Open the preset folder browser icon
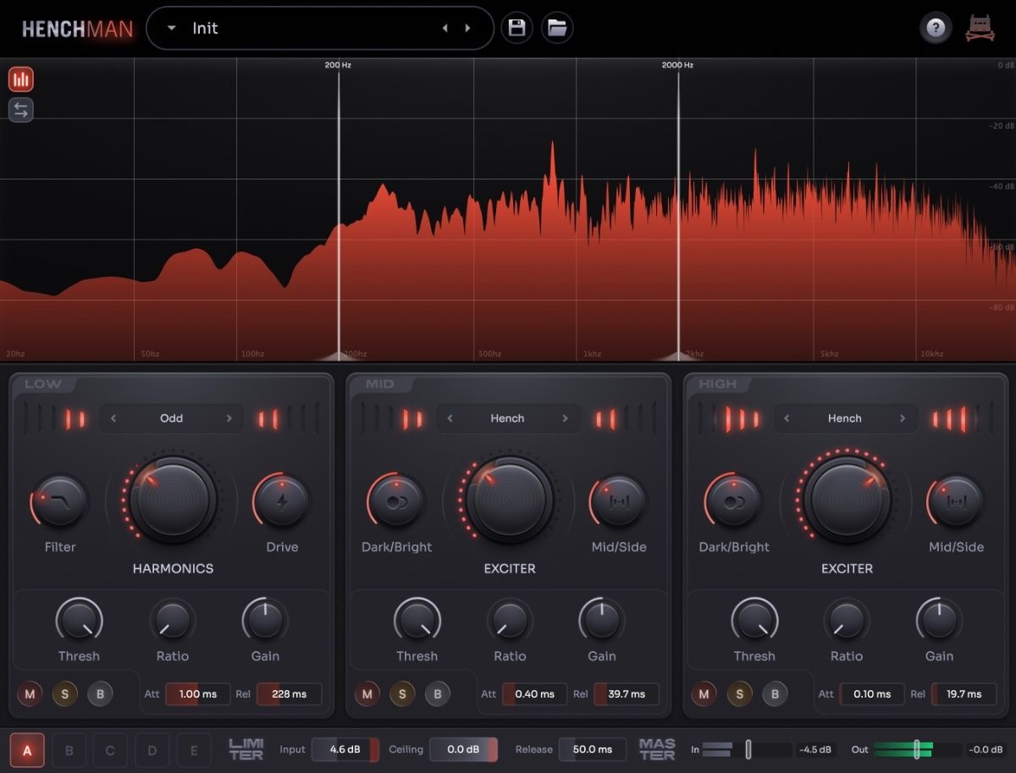Image resolution: width=1016 pixels, height=773 pixels. click(x=556, y=28)
